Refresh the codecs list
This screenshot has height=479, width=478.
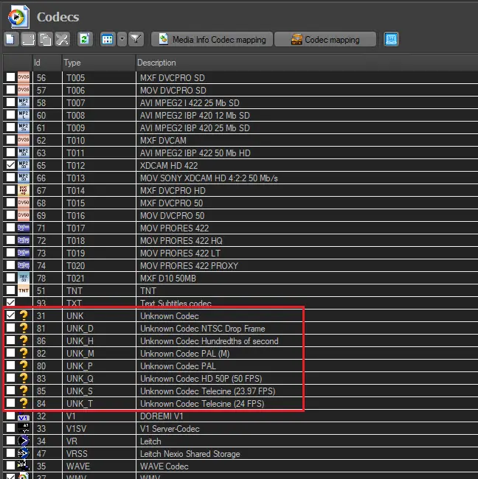click(85, 39)
